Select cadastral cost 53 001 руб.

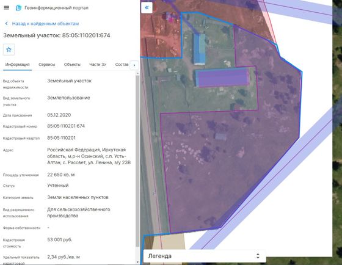(x=60, y=240)
